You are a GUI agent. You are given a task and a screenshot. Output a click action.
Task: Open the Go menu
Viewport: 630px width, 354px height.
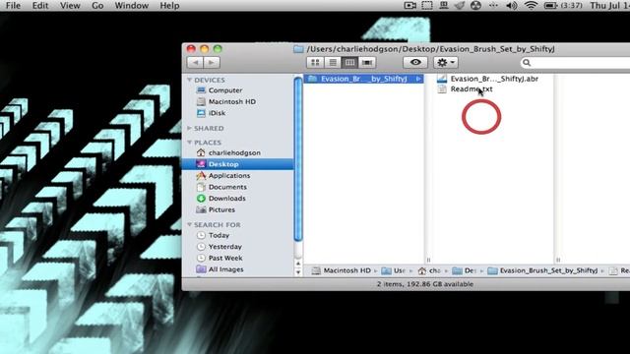[x=97, y=6]
